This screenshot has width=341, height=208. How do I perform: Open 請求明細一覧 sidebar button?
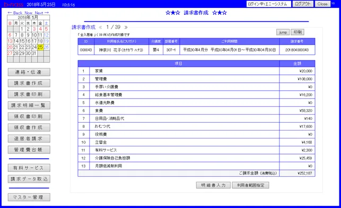click(x=29, y=106)
